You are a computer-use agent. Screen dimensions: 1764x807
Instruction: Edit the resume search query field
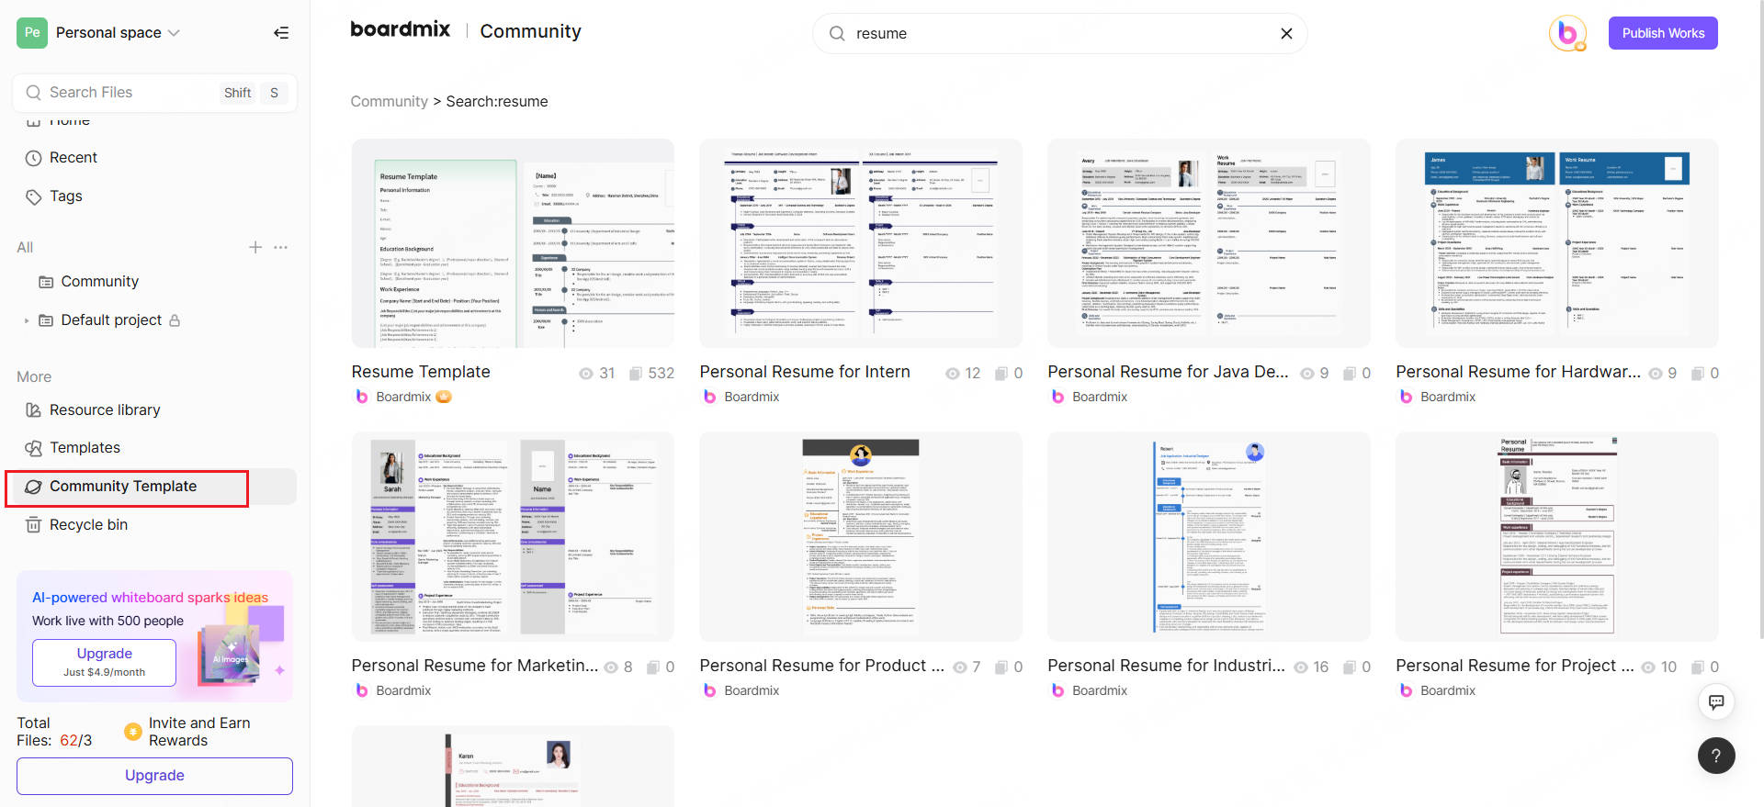pyautogui.click(x=1061, y=33)
